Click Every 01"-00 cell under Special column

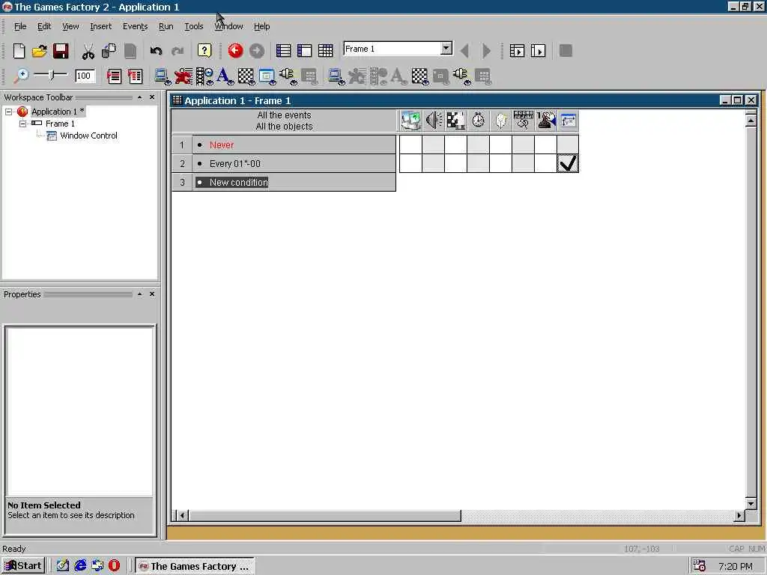tap(410, 163)
